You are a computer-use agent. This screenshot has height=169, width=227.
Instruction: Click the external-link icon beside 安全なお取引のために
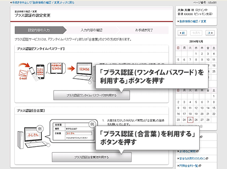pos(207,158)
